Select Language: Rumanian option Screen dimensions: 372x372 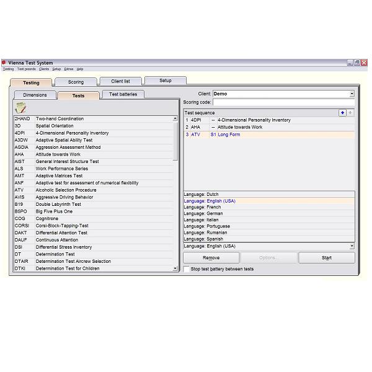tap(269, 232)
